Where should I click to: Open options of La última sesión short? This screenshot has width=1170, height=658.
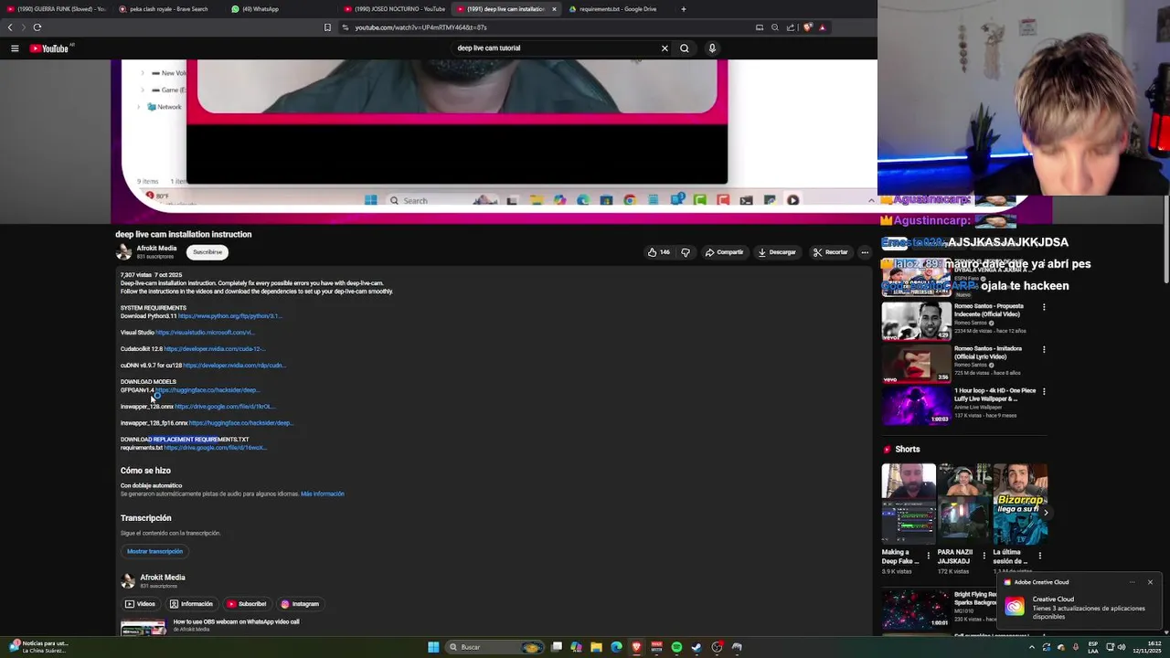click(x=1040, y=555)
